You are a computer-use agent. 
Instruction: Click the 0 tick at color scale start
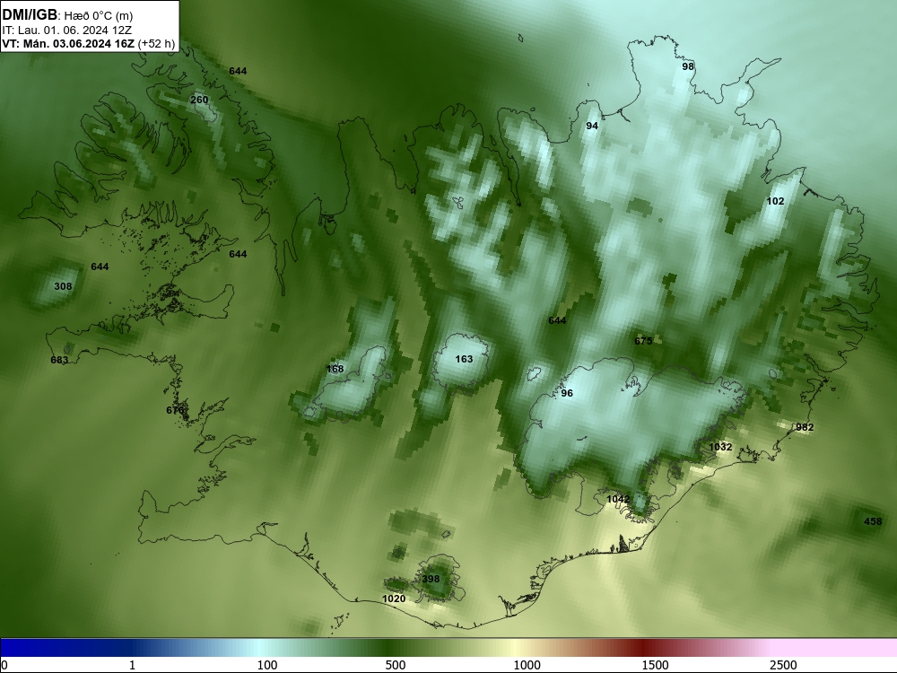click(x=4, y=665)
